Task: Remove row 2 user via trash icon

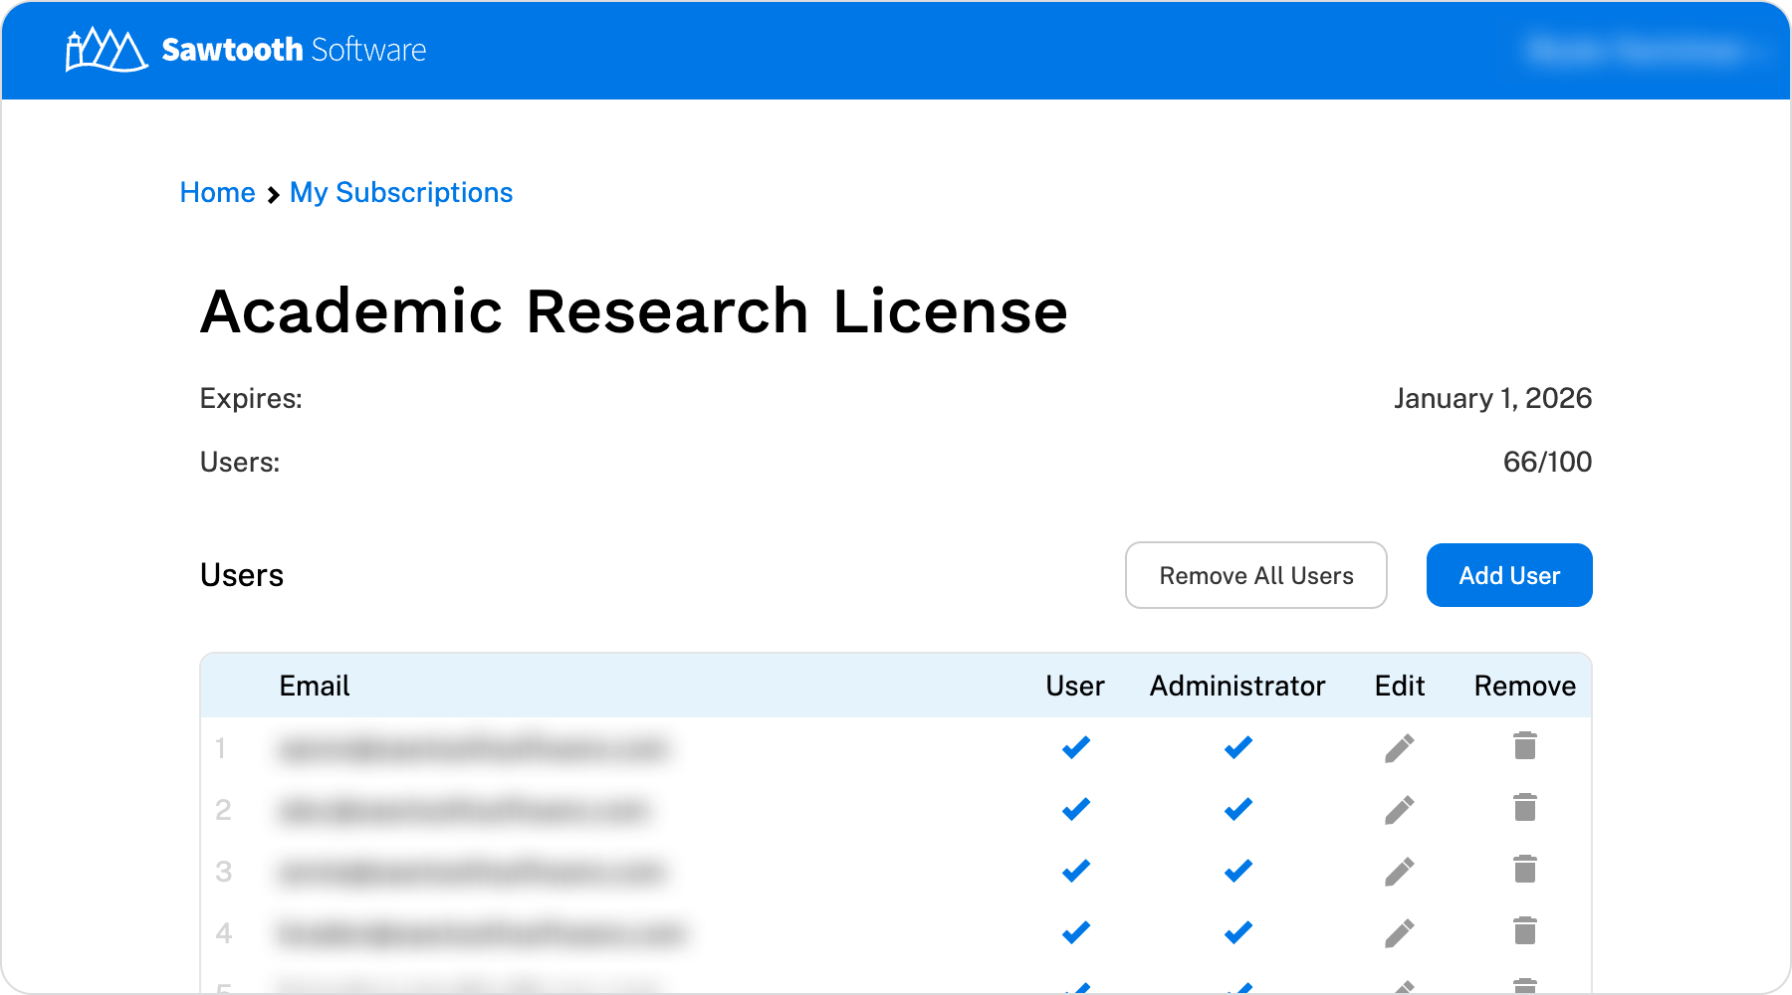Action: click(1524, 808)
